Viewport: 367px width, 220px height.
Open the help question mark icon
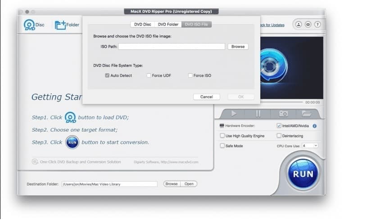pos(317,25)
